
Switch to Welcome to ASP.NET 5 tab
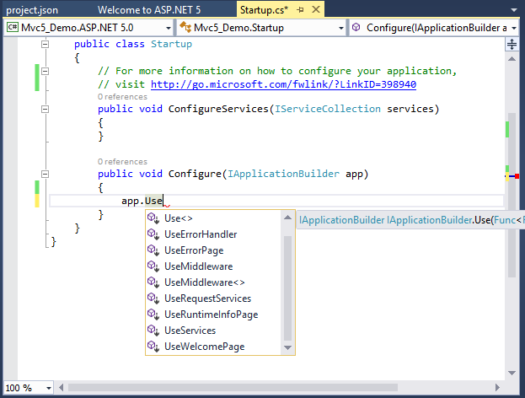(x=149, y=10)
